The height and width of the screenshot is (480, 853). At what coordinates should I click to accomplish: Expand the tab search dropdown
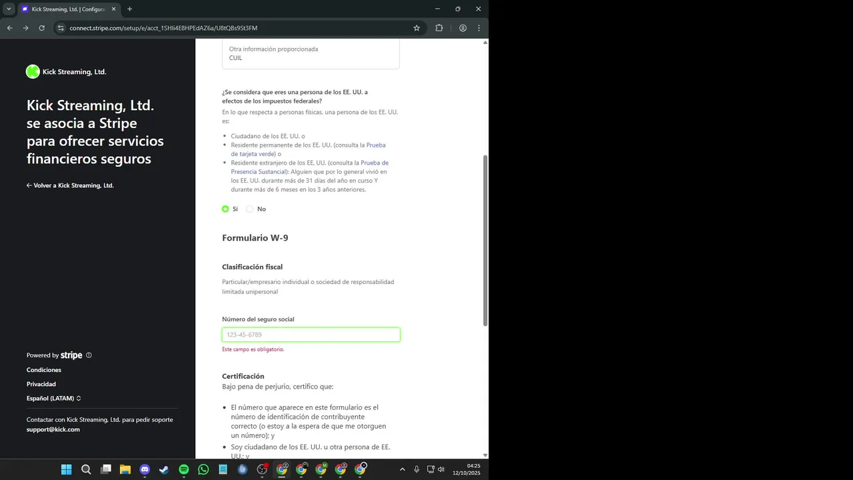pyautogui.click(x=9, y=9)
